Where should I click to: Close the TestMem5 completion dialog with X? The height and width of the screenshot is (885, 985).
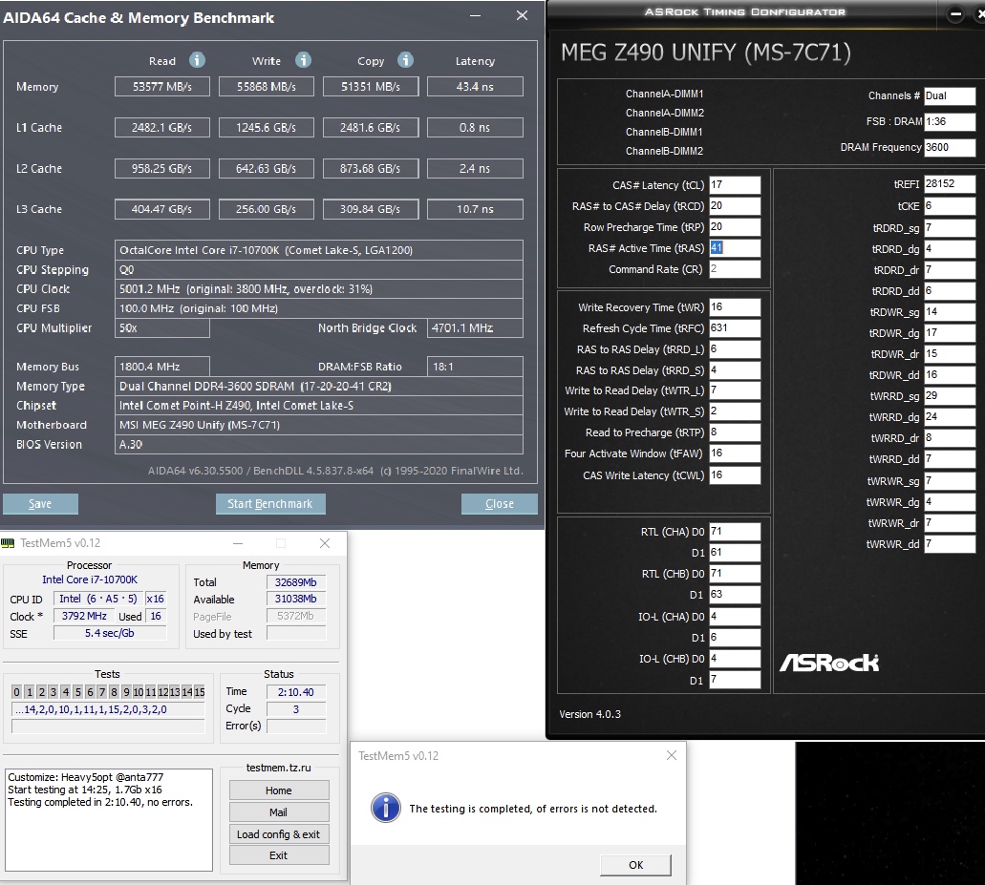(x=672, y=756)
